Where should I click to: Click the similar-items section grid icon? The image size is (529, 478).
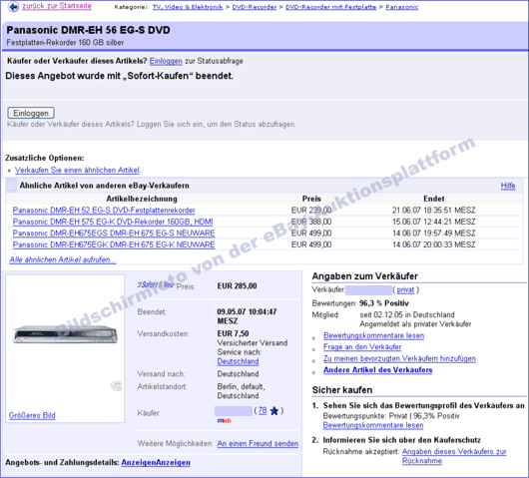[x=11, y=186]
